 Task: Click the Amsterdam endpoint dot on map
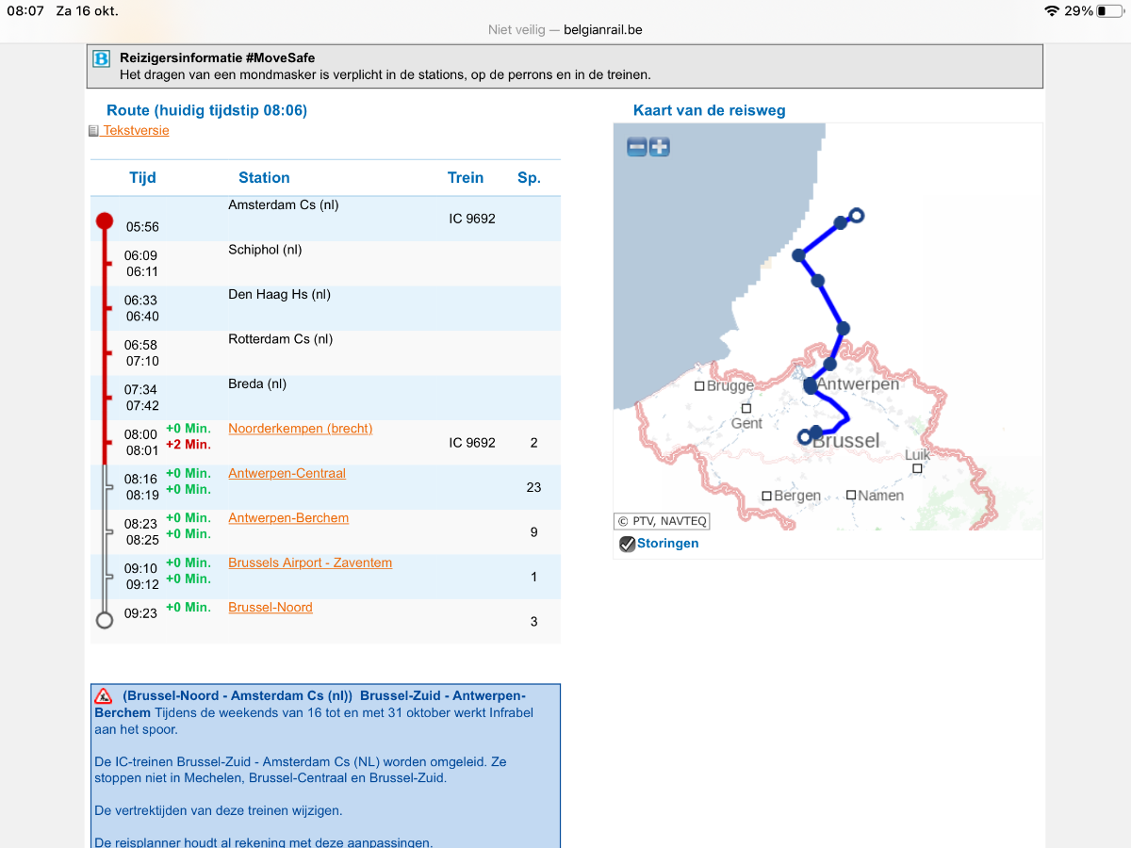click(x=856, y=216)
